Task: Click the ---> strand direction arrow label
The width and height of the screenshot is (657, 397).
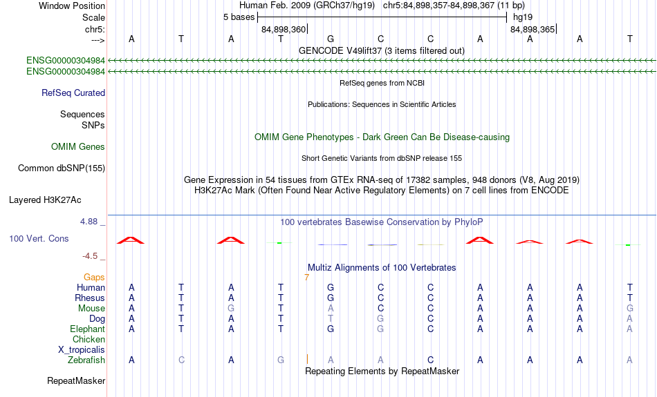Action: coord(98,40)
